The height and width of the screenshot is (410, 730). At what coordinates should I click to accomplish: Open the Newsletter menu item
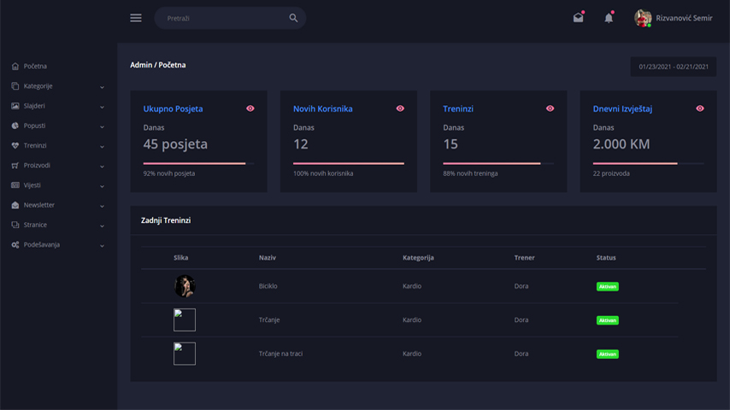pyautogui.click(x=39, y=205)
